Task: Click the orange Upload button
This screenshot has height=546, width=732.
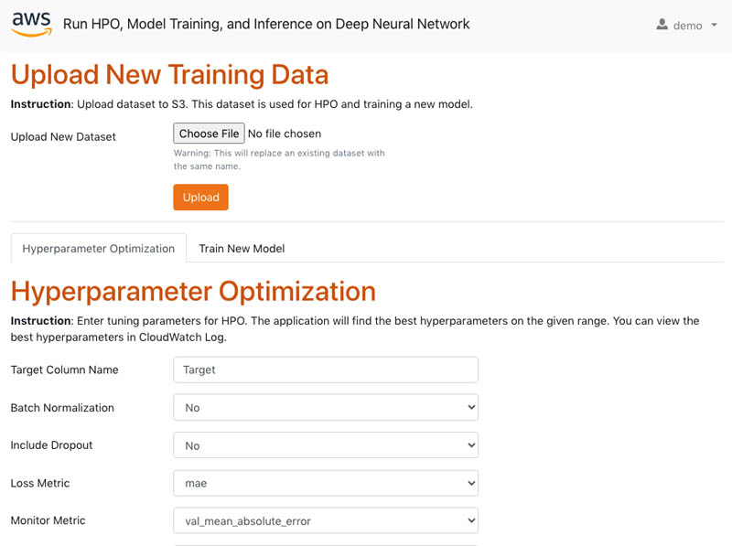Action: click(x=200, y=197)
